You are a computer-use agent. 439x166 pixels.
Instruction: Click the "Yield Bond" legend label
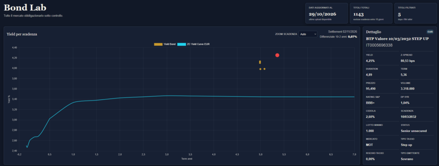(169, 44)
